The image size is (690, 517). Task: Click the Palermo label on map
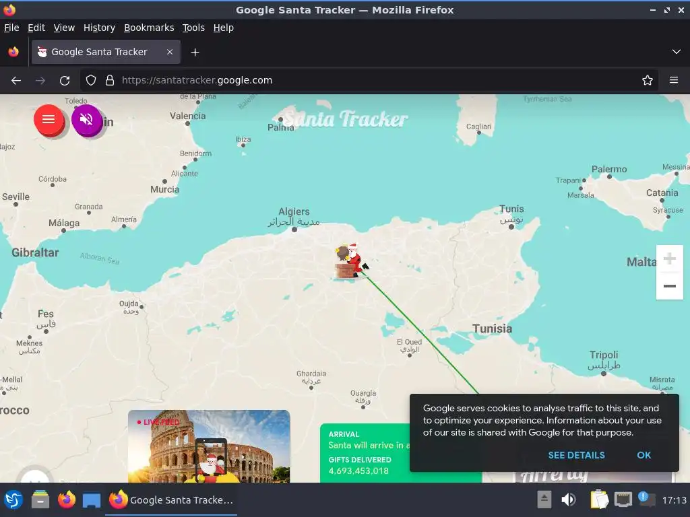point(609,169)
